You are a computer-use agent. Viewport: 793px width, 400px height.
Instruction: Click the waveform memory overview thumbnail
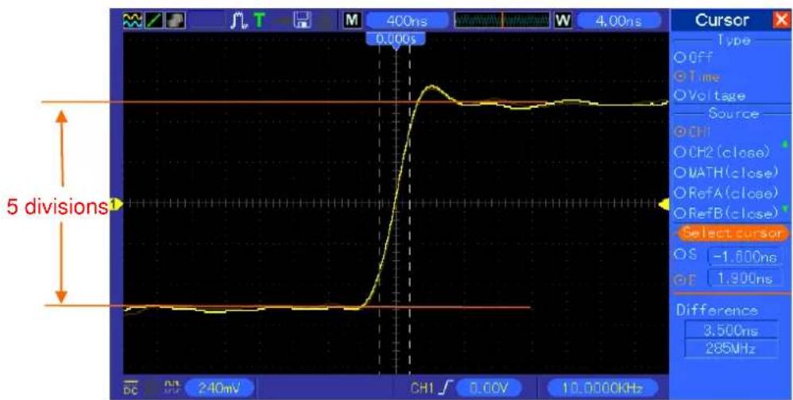pyautogui.click(x=502, y=20)
